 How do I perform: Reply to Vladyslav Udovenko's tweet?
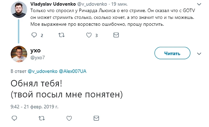tap(34, 35)
